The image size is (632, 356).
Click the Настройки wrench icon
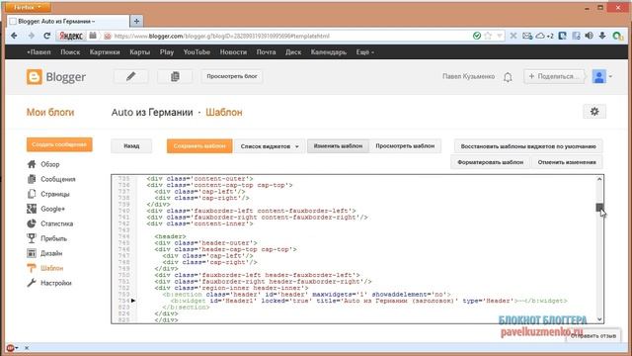32,283
